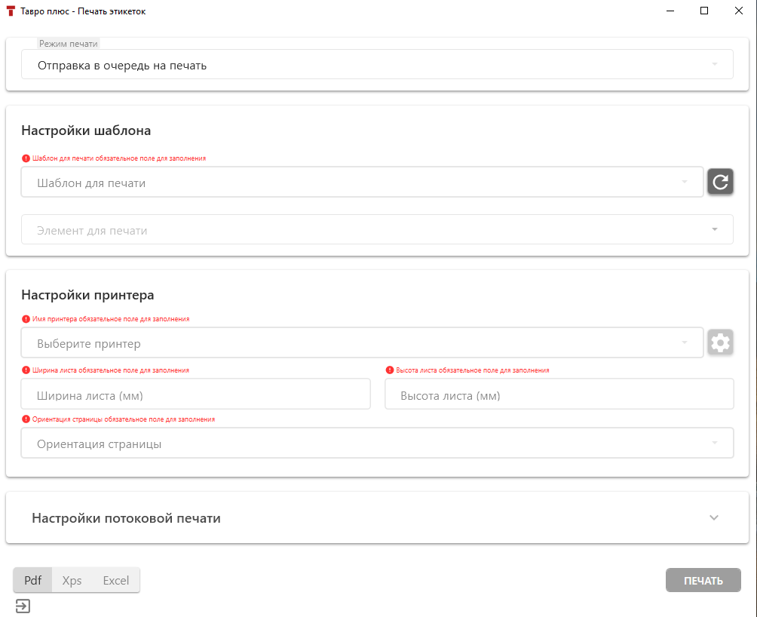Maximize the application window
This screenshot has height=617, width=757.
tap(704, 11)
